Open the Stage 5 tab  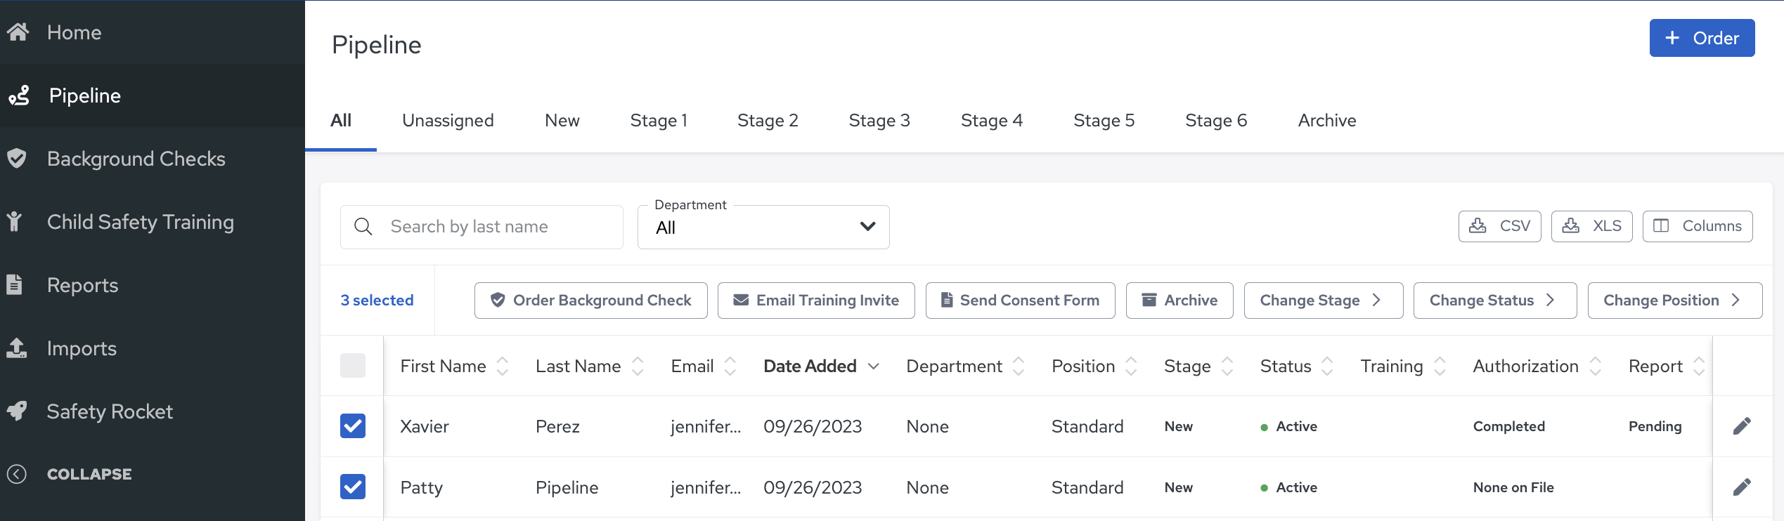coord(1104,120)
